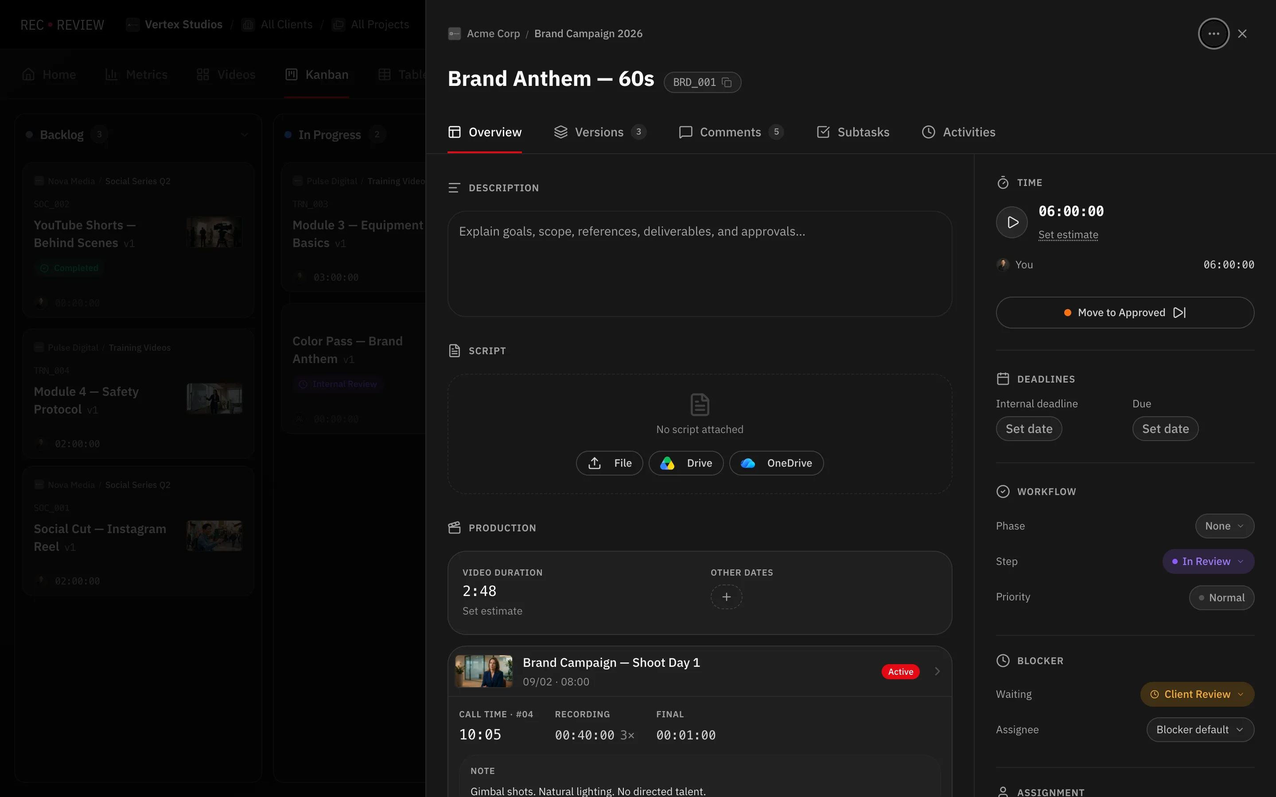Change Step from In Review
The image size is (1276, 797).
coord(1208,561)
